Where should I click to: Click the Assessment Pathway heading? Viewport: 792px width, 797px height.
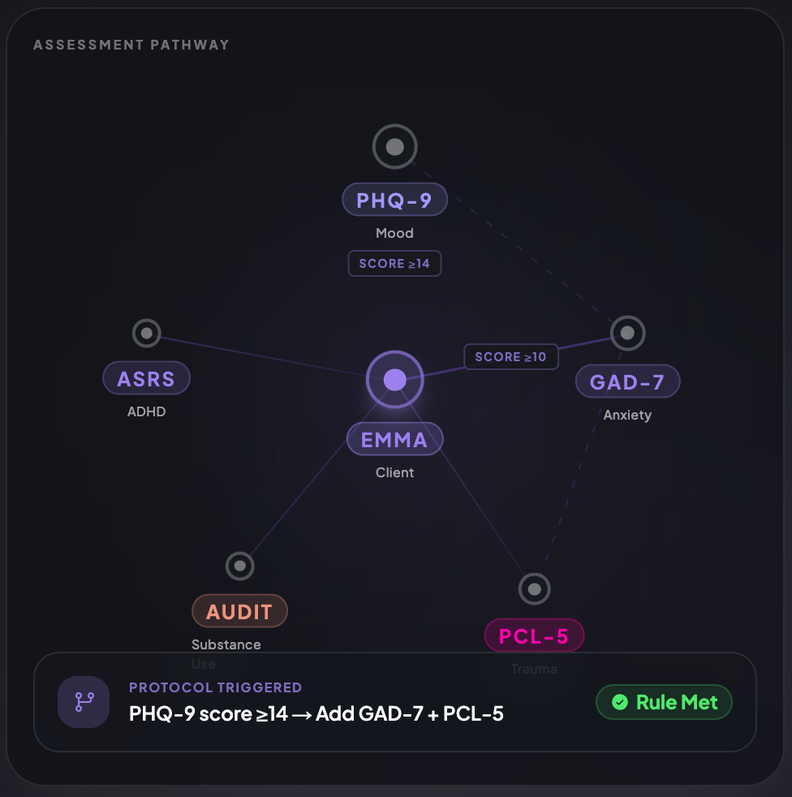pyautogui.click(x=131, y=45)
